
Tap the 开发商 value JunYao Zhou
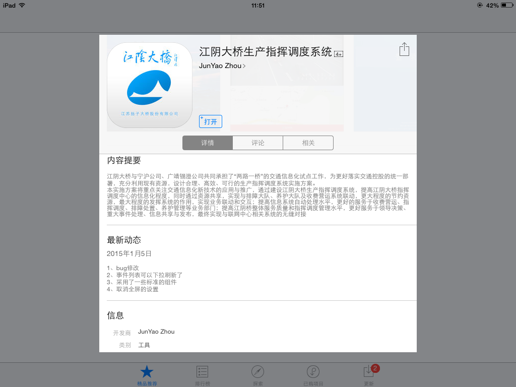[x=156, y=332]
